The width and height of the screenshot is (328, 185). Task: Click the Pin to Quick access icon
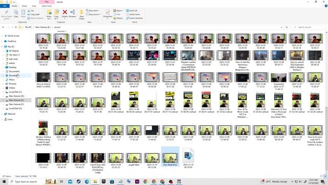[7, 14]
